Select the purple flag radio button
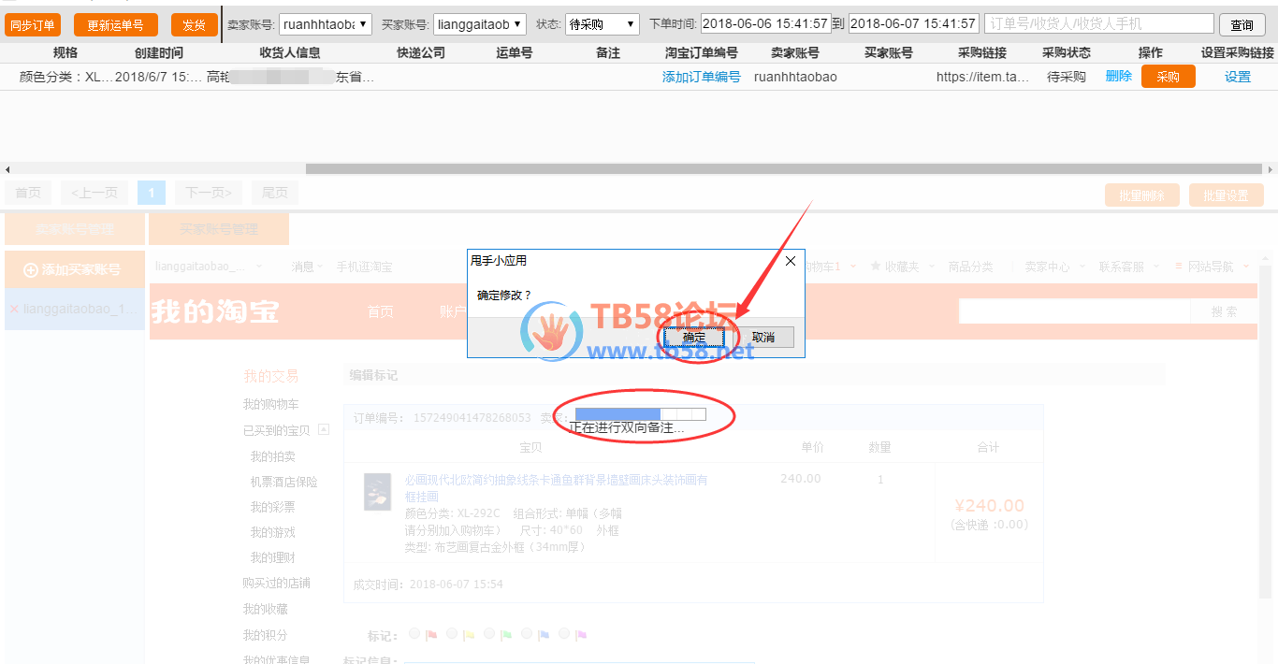Image resolution: width=1278 pixels, height=664 pixels. [x=564, y=634]
